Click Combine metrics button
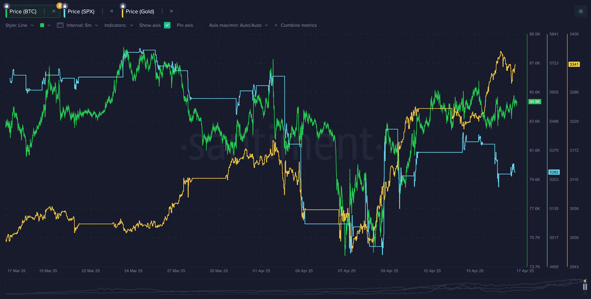591x299 pixels. [x=295, y=25]
